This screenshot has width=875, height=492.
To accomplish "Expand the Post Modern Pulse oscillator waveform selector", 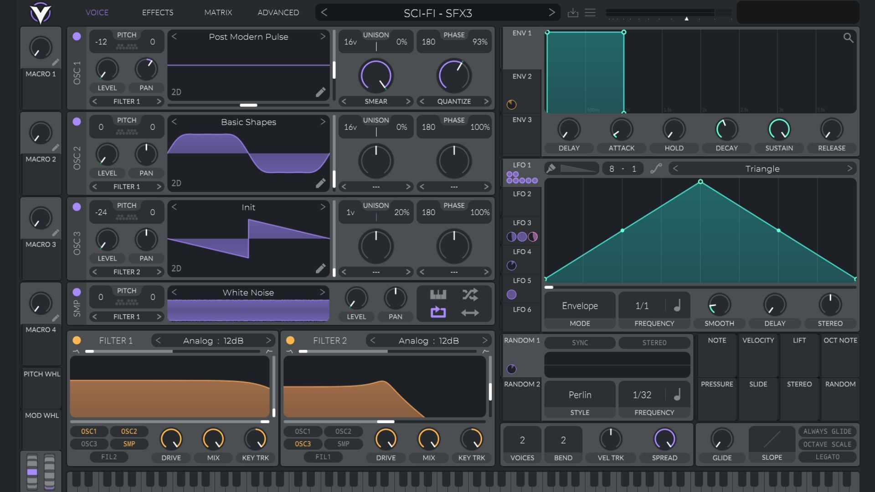I will 248,36.
